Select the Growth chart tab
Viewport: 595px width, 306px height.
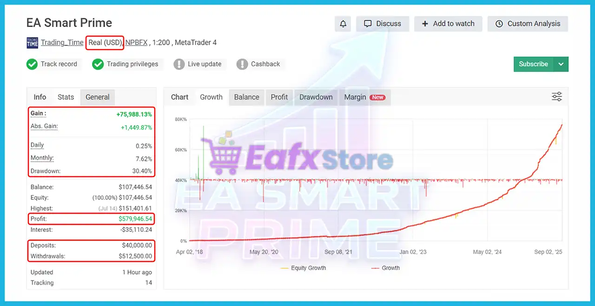[211, 97]
